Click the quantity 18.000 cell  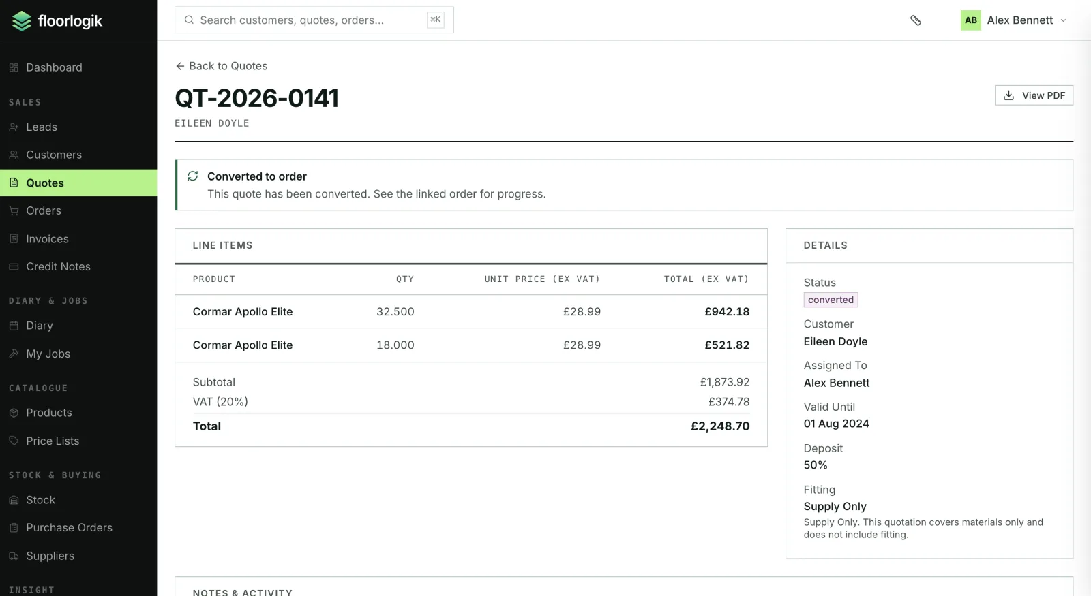click(x=395, y=345)
